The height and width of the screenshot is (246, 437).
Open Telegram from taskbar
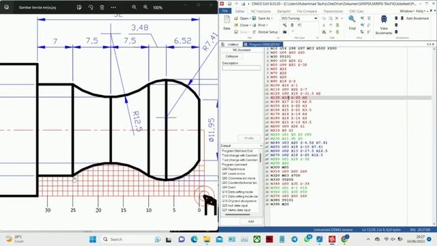(294, 239)
